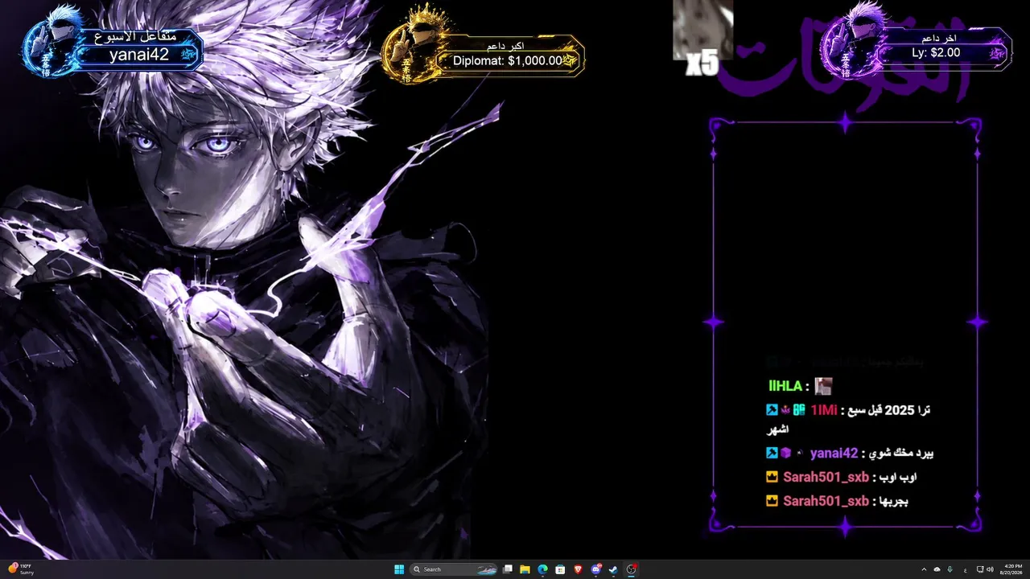
Task: Click the Diplomat: $1,000.00 top donor label
Action: tap(507, 60)
